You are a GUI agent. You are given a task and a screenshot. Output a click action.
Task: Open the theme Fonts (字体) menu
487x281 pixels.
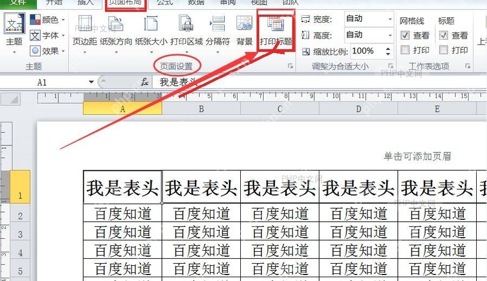coord(48,35)
